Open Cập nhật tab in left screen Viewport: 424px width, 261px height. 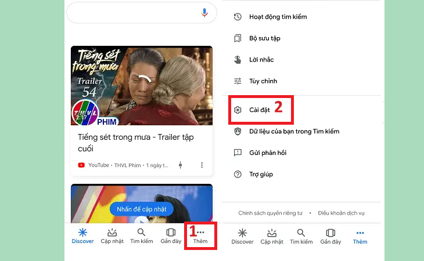(x=112, y=235)
